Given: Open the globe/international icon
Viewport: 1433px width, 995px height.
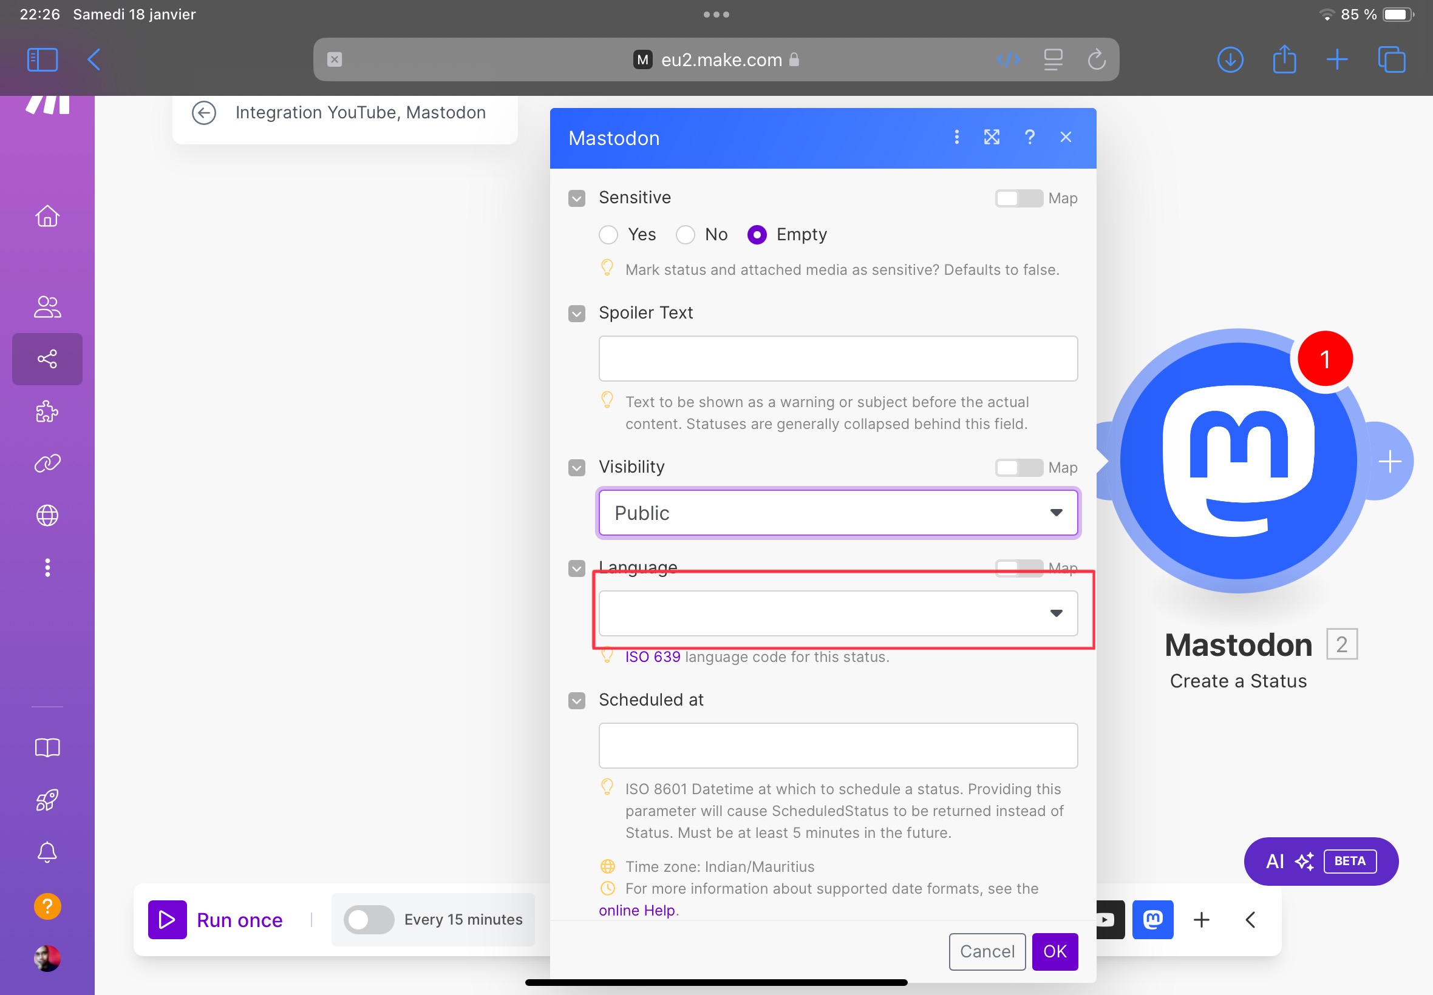Looking at the screenshot, I should (47, 516).
